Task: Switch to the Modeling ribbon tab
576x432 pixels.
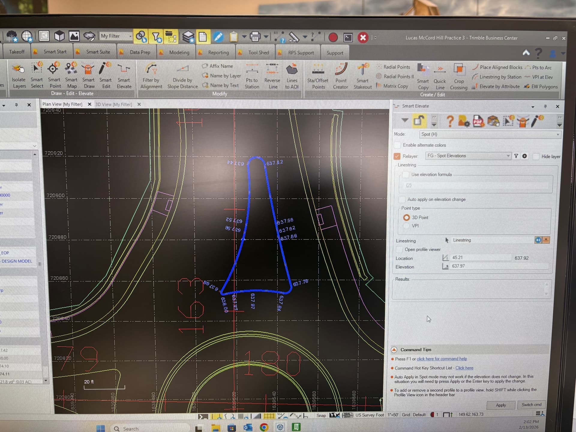Action: click(x=179, y=52)
